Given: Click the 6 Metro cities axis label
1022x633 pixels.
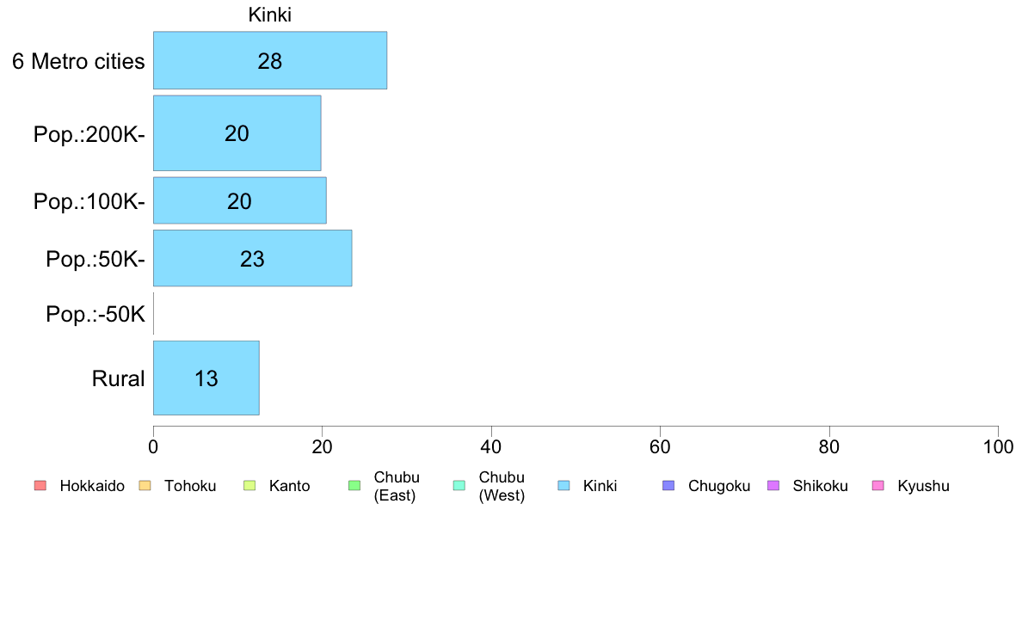Looking at the screenshot, I should coord(78,61).
